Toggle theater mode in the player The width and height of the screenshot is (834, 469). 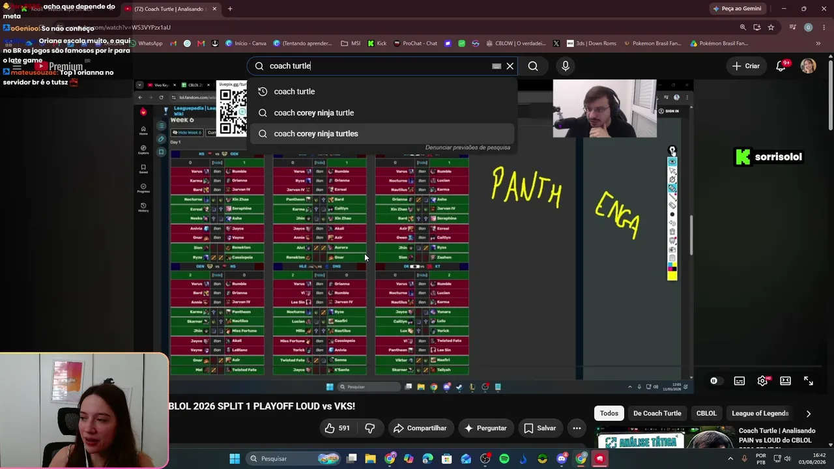click(786, 381)
